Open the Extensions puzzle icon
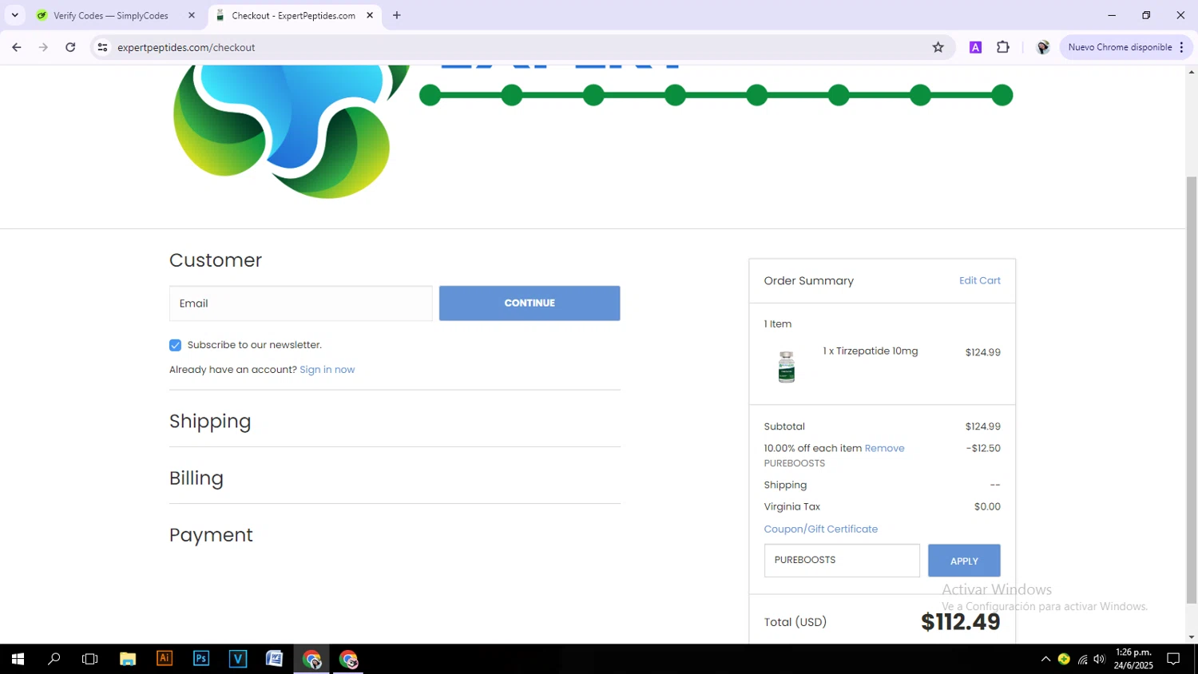 click(x=1003, y=47)
